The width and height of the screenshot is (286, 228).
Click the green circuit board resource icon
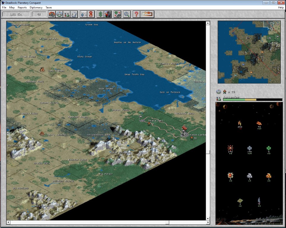240,201
